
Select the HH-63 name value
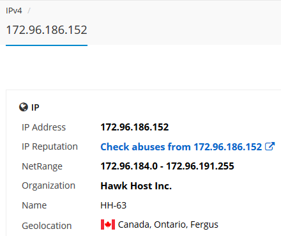tap(114, 205)
